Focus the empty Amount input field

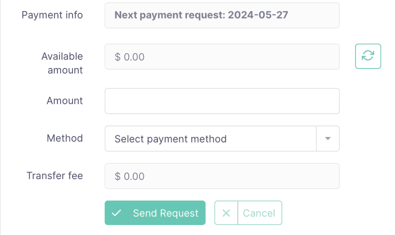coord(222,101)
